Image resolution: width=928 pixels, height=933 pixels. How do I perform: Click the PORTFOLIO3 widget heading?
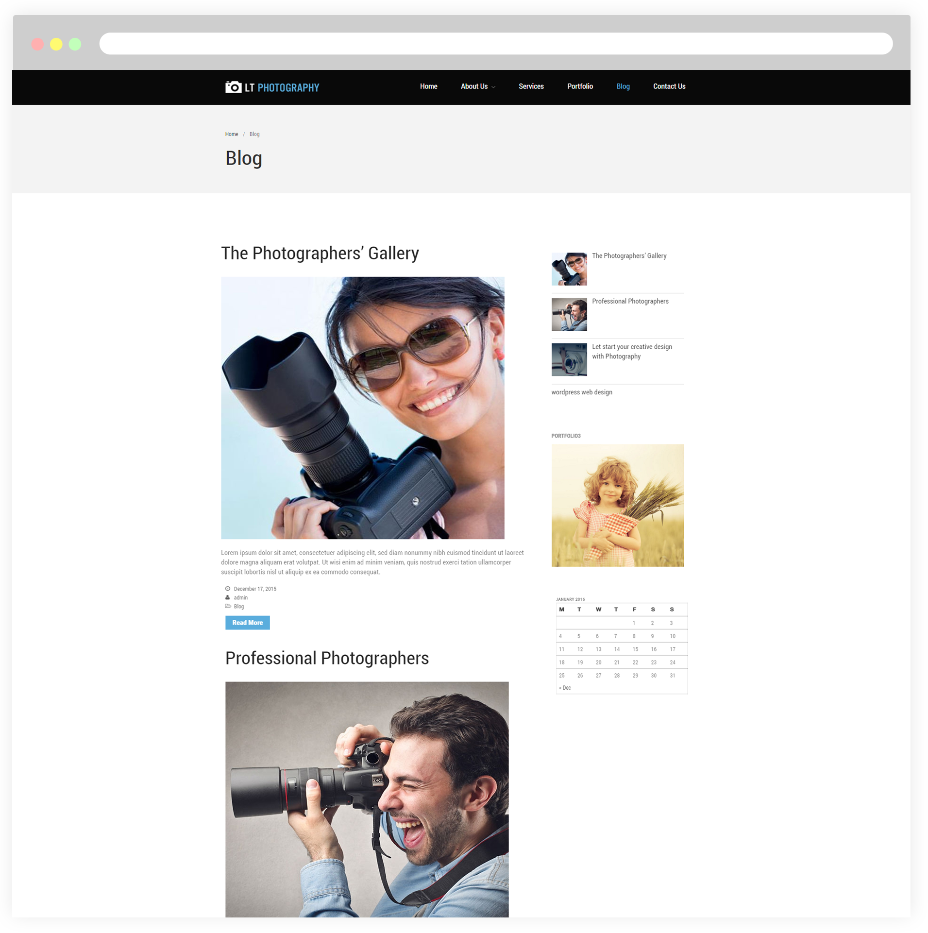tap(566, 436)
